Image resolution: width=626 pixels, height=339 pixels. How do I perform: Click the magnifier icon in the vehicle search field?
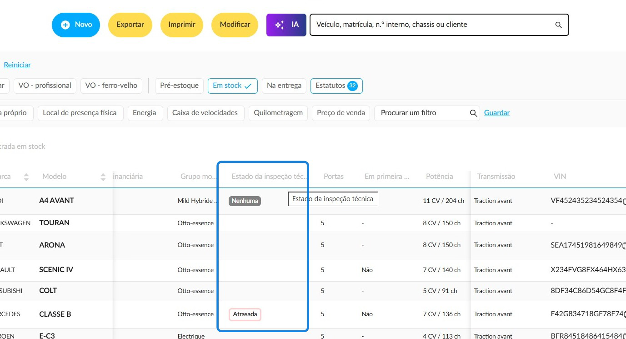point(559,25)
